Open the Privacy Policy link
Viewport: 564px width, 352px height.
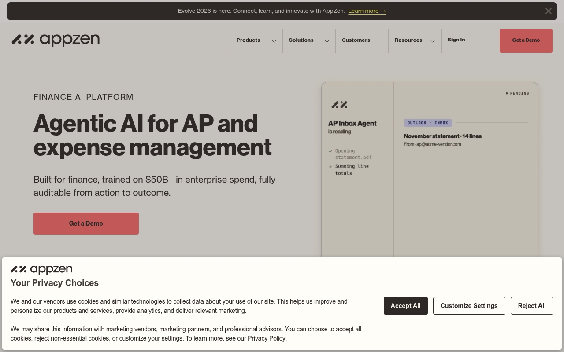(266, 338)
